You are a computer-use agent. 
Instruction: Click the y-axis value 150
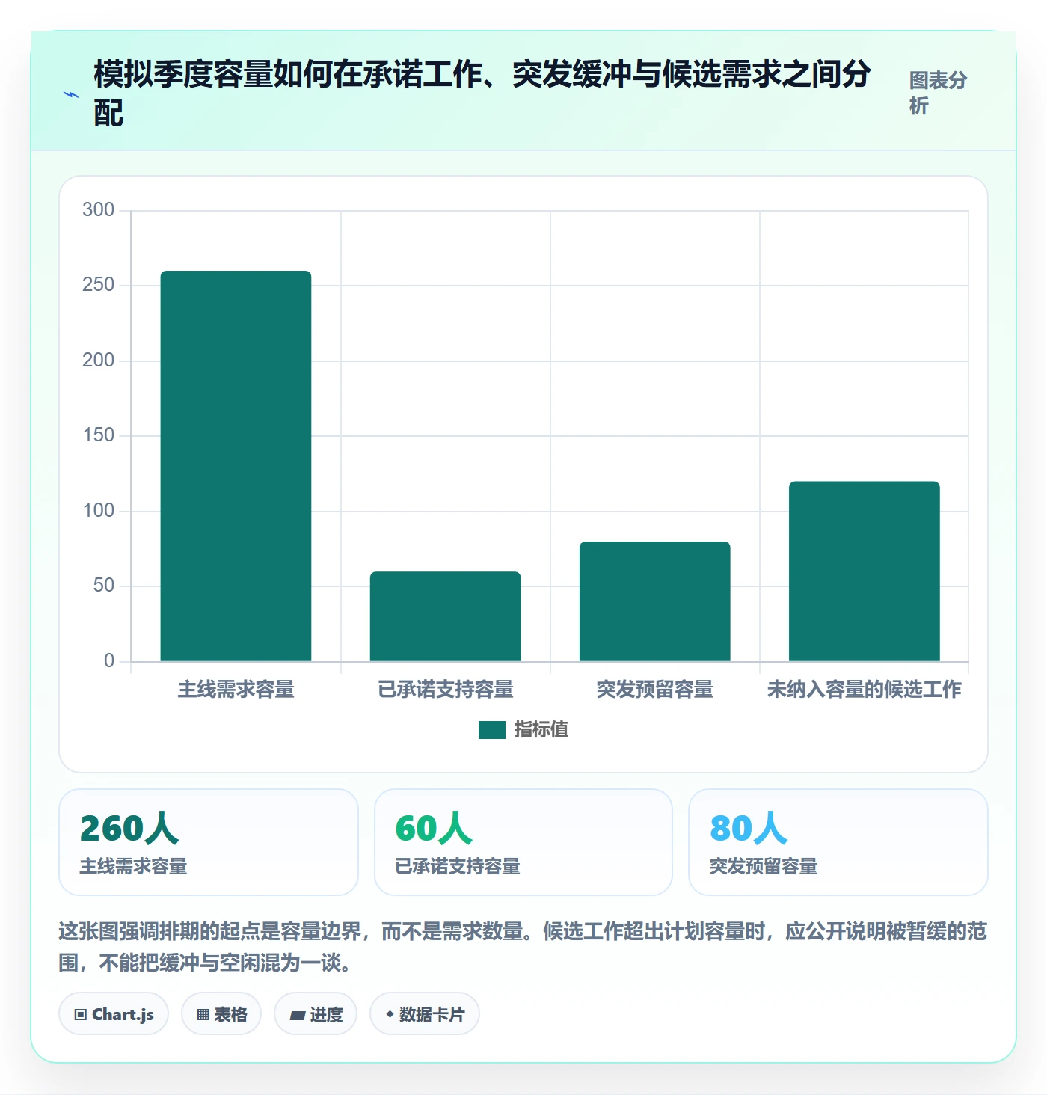point(98,435)
